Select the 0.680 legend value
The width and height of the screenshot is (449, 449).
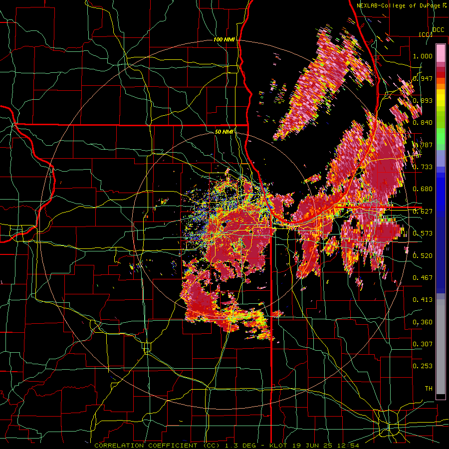point(423,189)
